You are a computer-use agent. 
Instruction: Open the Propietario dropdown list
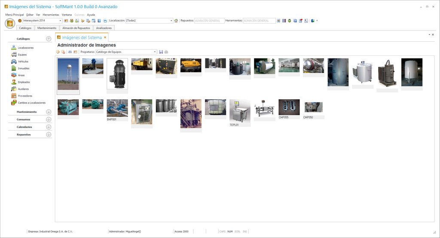pos(155,52)
